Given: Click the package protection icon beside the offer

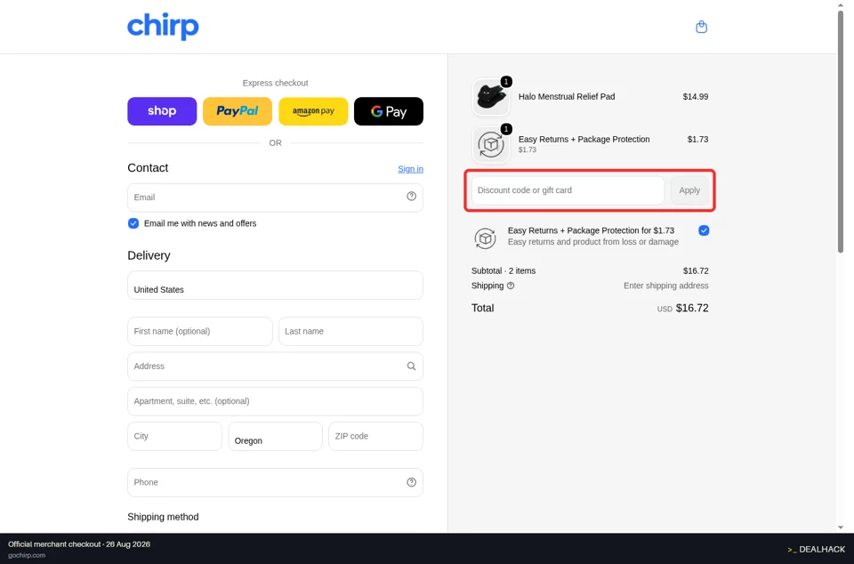Looking at the screenshot, I should (x=485, y=238).
